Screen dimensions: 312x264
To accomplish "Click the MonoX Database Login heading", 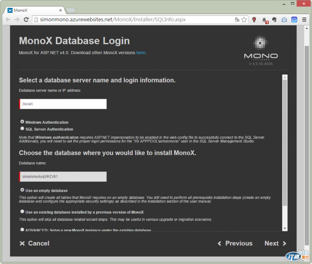I will 74,41.
